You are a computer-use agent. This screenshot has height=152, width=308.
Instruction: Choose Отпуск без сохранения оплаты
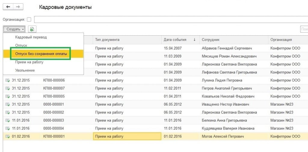(x=41, y=54)
